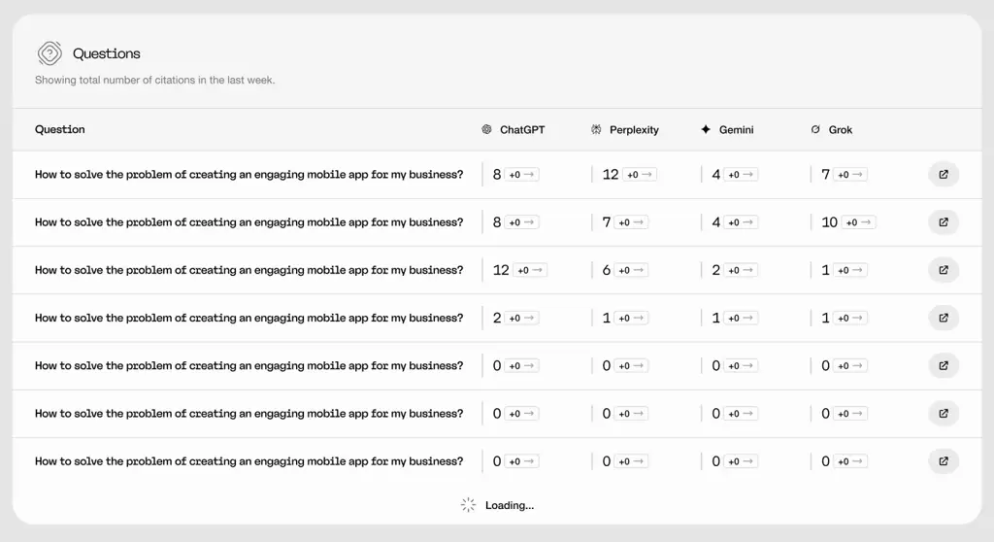
Task: Click the Questions panel icon
Action: pyautogui.click(x=50, y=53)
